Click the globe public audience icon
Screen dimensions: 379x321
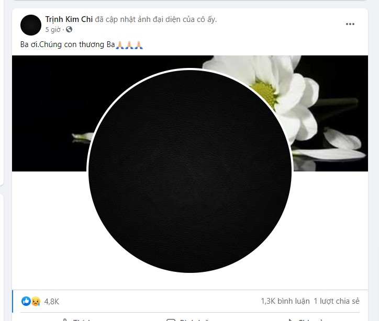point(69,29)
